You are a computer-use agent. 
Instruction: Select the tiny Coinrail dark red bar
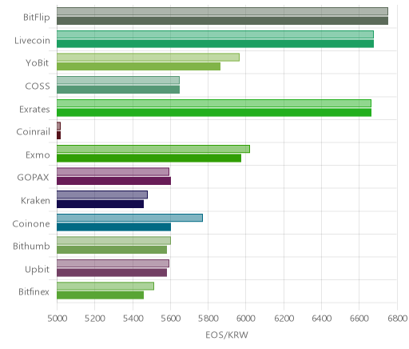(x=59, y=135)
